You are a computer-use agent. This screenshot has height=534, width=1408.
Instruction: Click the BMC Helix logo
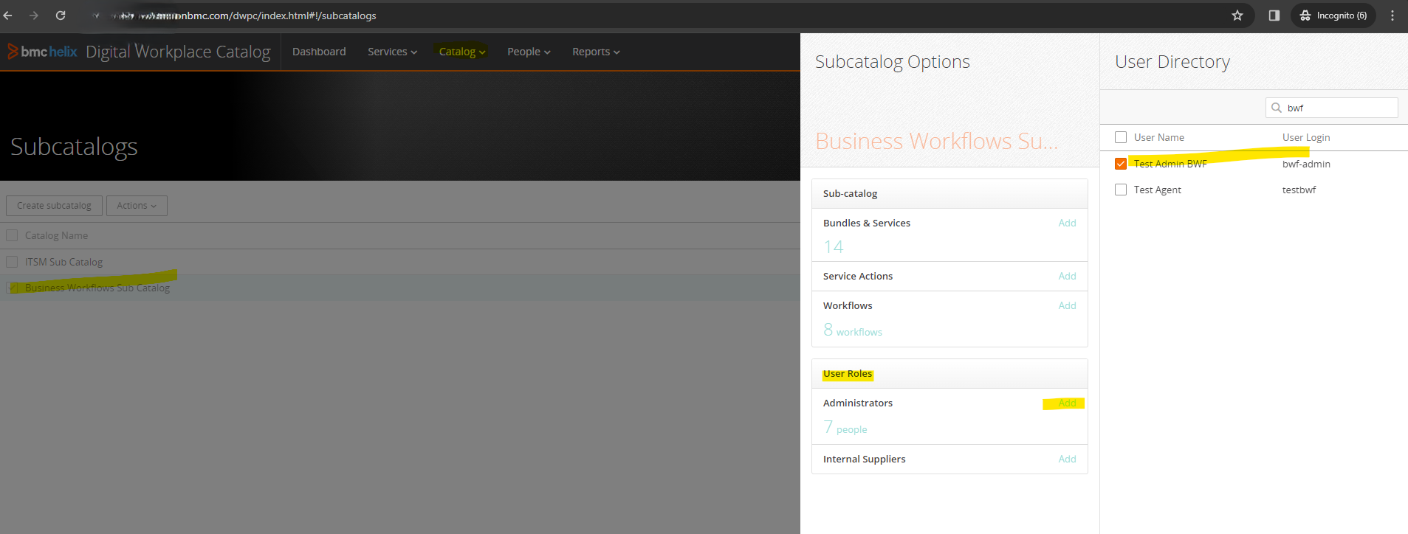pyautogui.click(x=42, y=52)
